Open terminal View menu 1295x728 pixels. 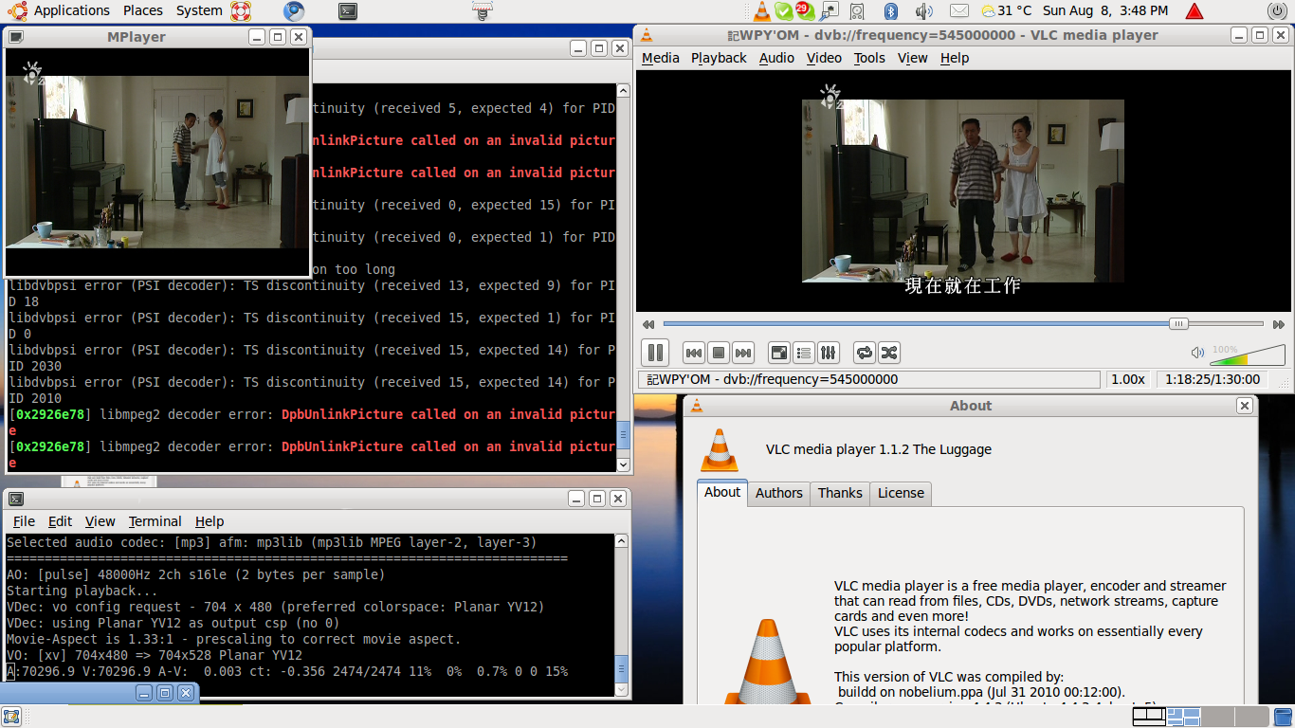pos(100,521)
